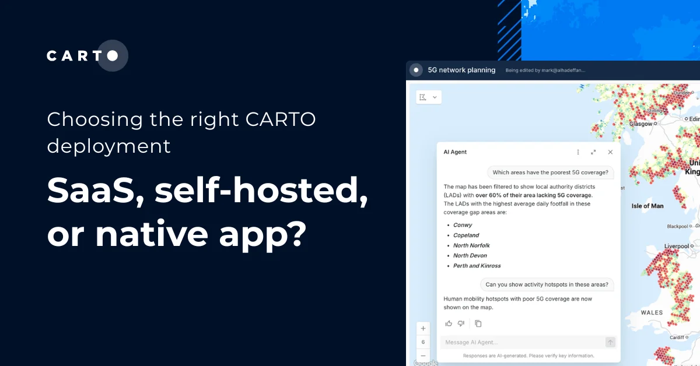Select the map selection tool icon
This screenshot has width=700, height=366.
pos(423,97)
